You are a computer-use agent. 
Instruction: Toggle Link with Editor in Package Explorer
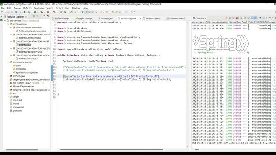[x=38, y=16]
